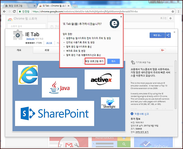The width and height of the screenshot is (183, 149).
Task: Close the IE Tab web store browser tab
Action: point(69,6)
